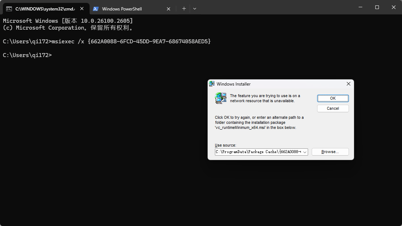Click the 'Microsoft Windows' version line

click(x=68, y=21)
